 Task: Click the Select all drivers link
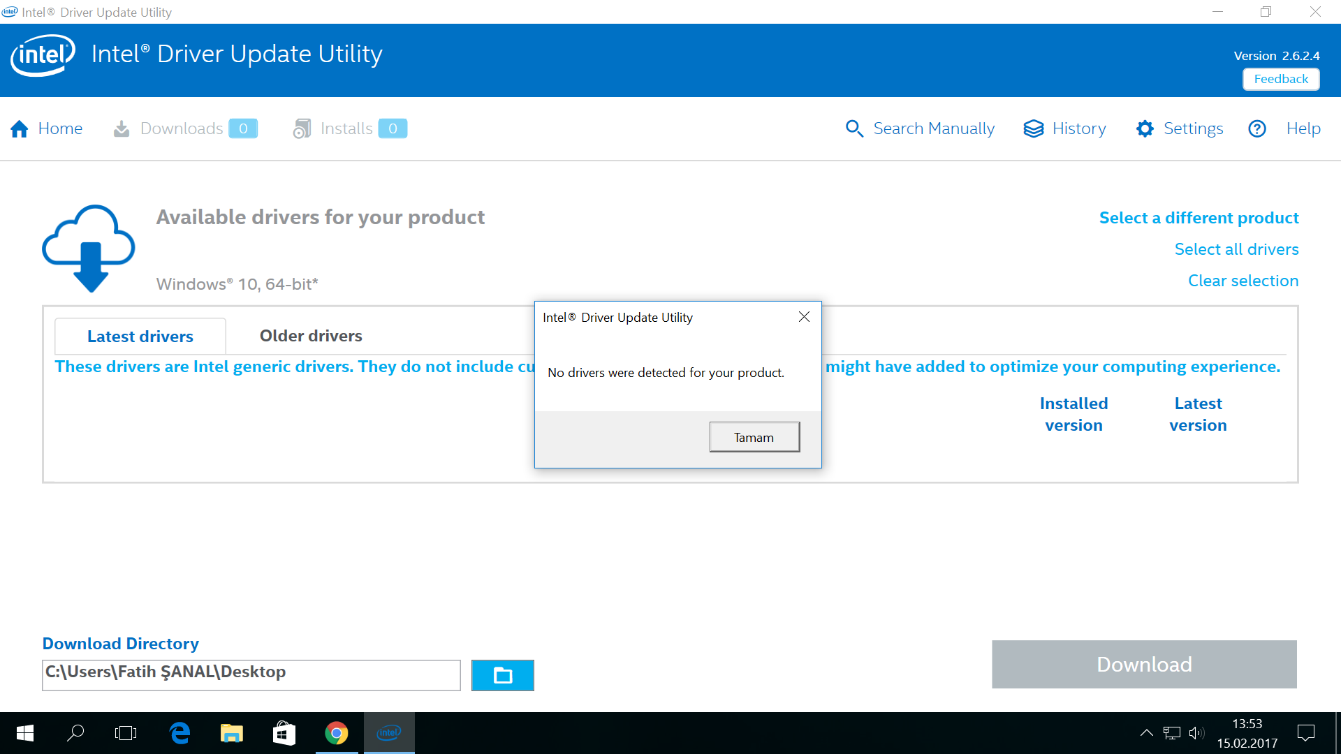[x=1236, y=249]
